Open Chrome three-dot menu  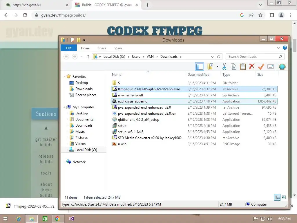(291, 15)
